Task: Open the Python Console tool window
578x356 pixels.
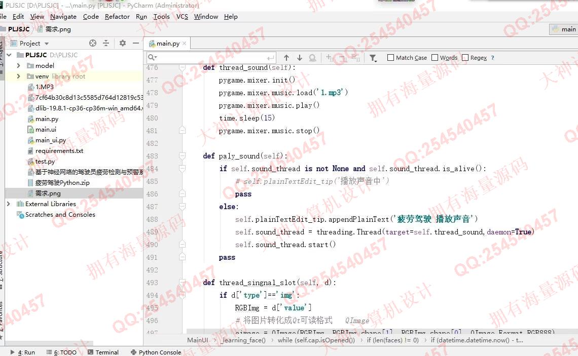Action: [x=159, y=352]
